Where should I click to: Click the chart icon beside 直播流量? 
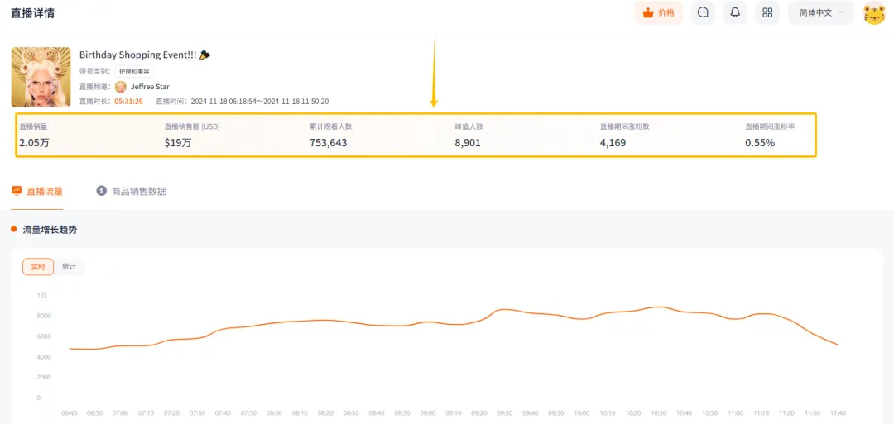pos(17,191)
